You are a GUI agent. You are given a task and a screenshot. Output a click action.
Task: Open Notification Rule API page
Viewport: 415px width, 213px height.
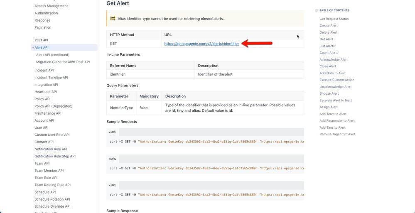(51, 149)
